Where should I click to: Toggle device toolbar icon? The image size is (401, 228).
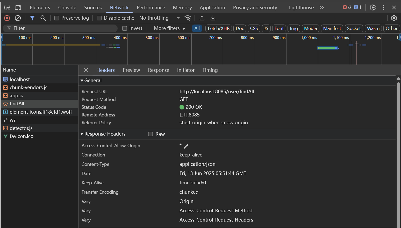tap(18, 7)
